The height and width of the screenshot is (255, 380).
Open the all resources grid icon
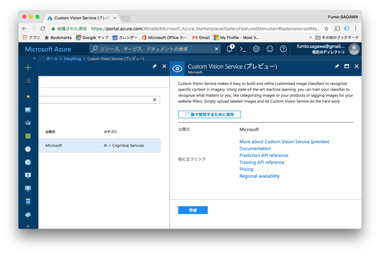pyautogui.click(x=28, y=136)
